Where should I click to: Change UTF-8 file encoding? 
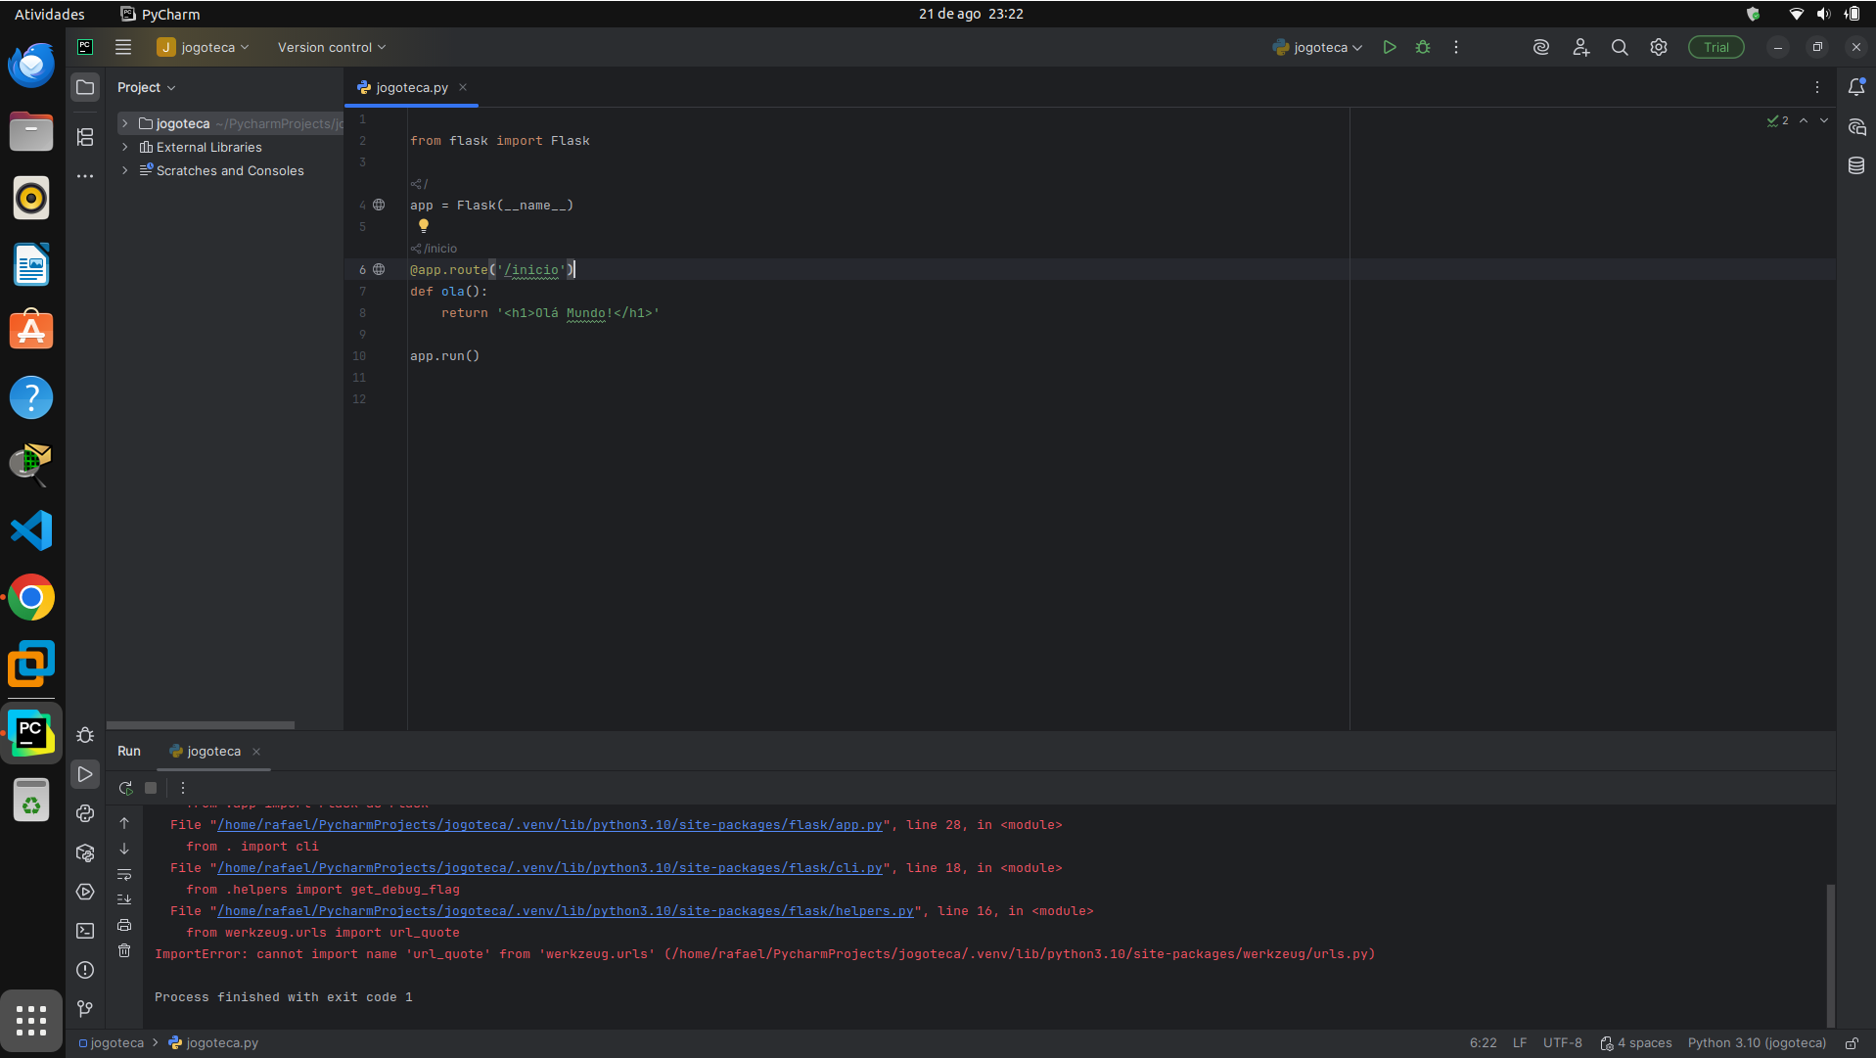(1563, 1043)
